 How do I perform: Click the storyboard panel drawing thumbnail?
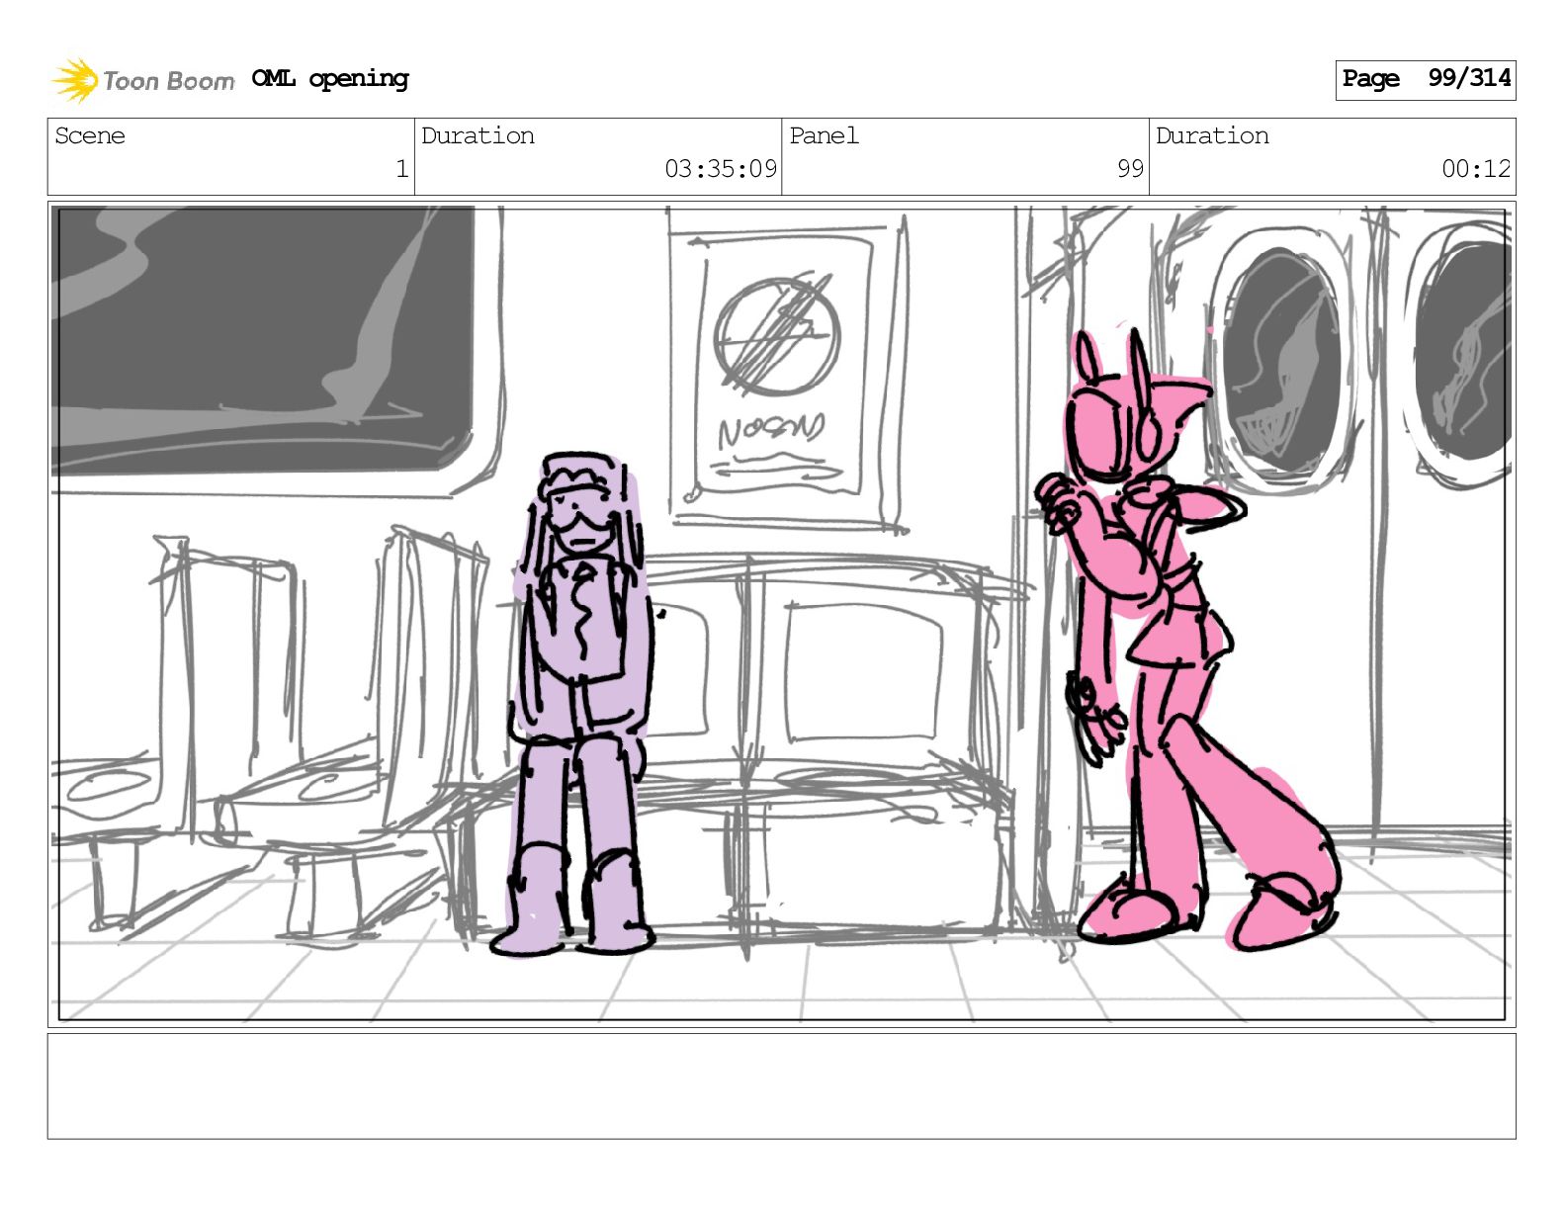coord(782,614)
